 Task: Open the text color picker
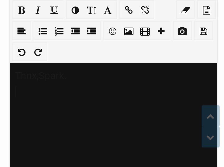75,10
